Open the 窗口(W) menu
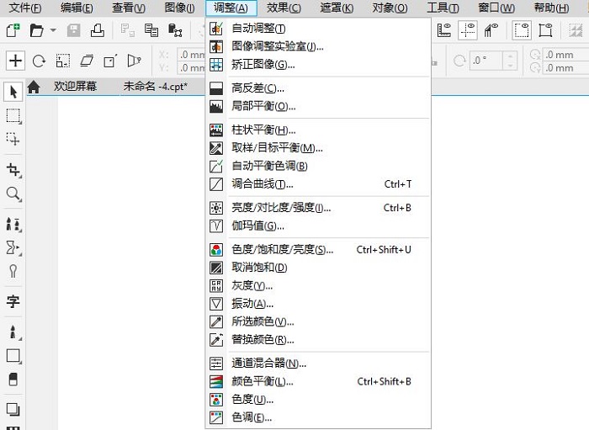This screenshot has height=430, width=589. coord(496,8)
